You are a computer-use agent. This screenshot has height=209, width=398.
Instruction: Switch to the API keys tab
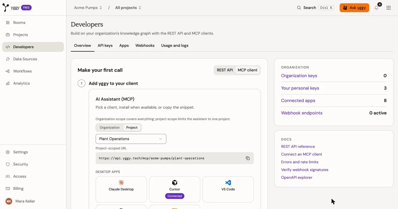pyautogui.click(x=105, y=46)
